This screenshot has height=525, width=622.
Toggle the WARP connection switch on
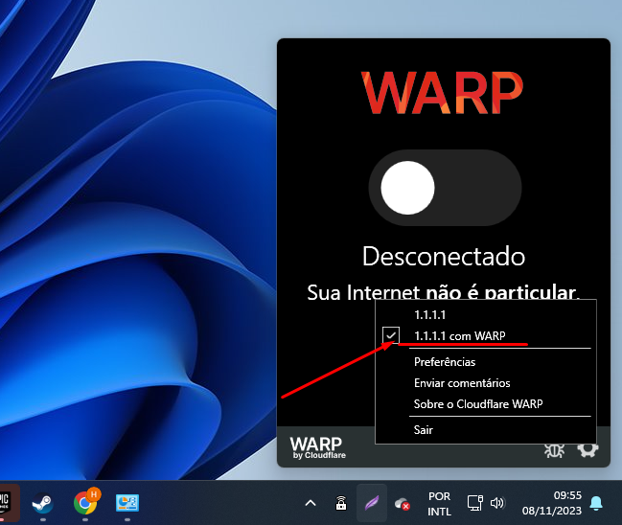point(444,188)
